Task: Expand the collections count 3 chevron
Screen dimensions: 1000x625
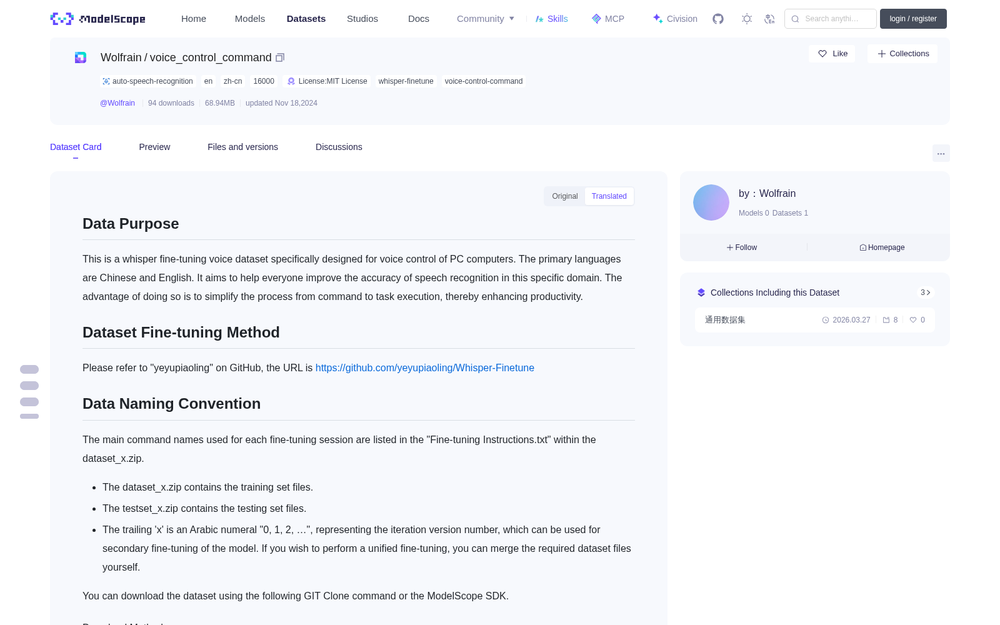Action: click(926, 292)
